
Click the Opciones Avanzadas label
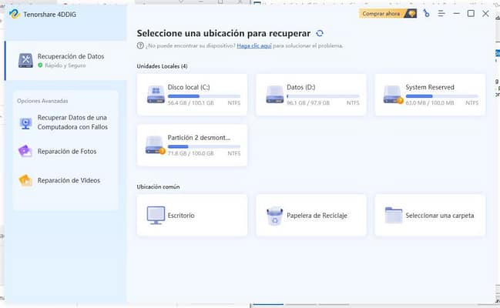(42, 101)
